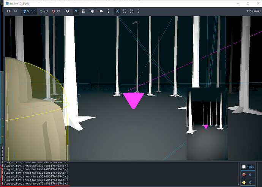Screen dimensions: 262x187
Task: Open embed options three-dot menu
Action: point(138,11)
